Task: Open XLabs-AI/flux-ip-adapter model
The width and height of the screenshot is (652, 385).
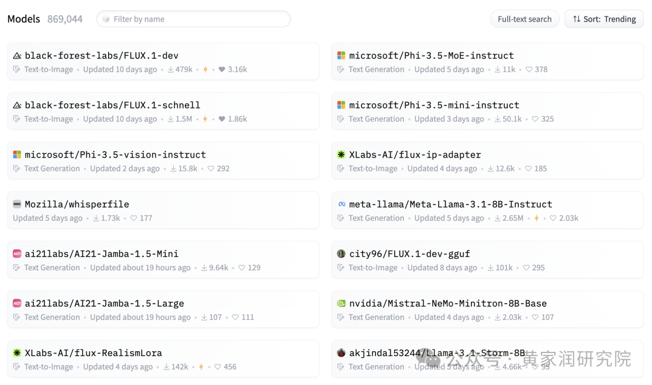Action: coord(415,154)
